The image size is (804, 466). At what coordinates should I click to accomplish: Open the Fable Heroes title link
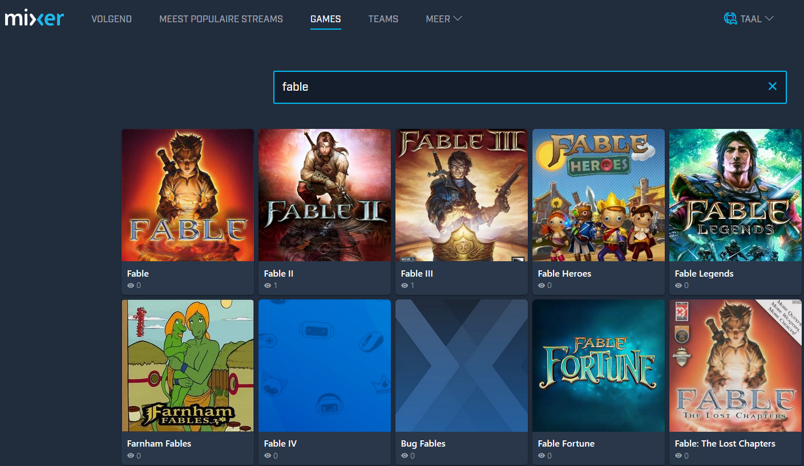pos(565,273)
